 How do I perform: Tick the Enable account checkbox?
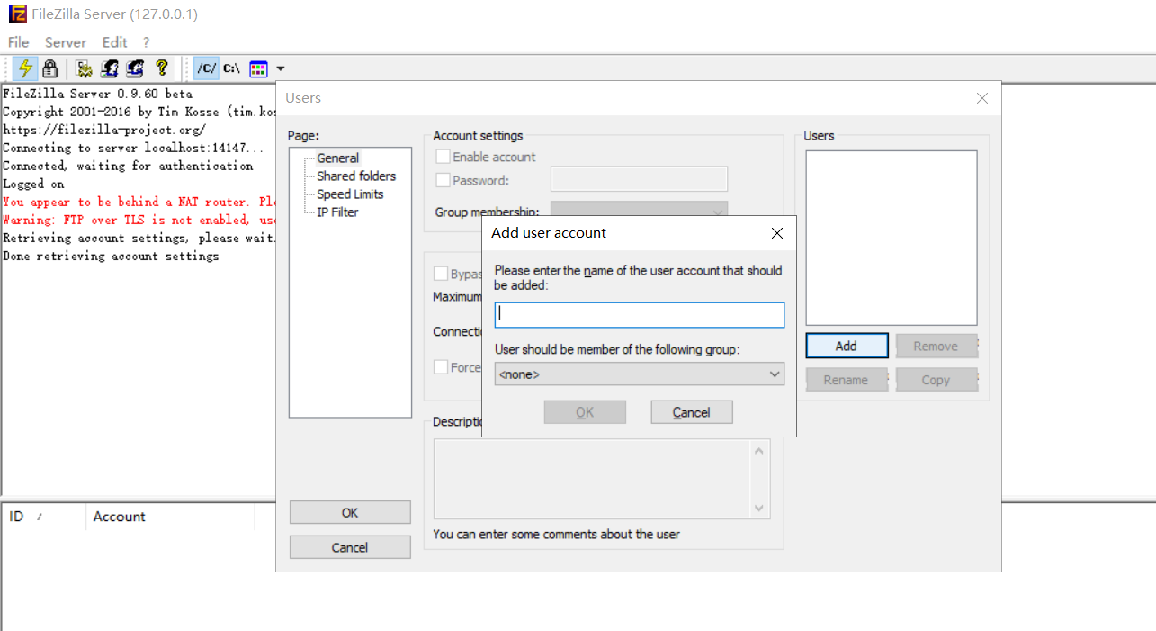pyautogui.click(x=443, y=157)
